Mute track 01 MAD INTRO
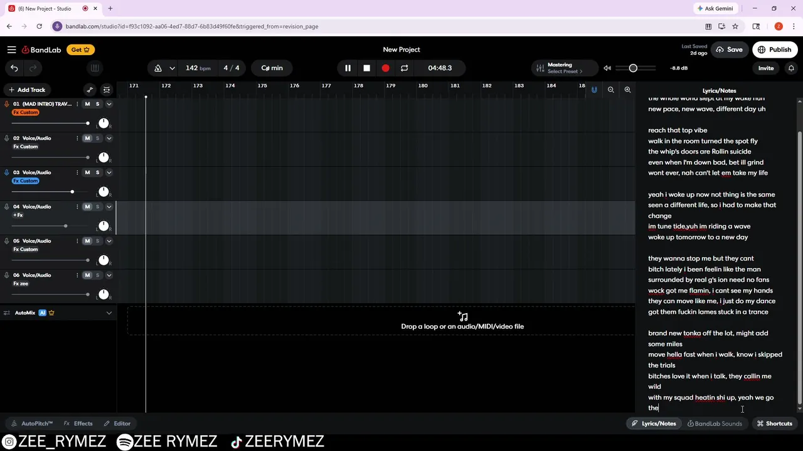Viewport: 803px width, 451px height. [x=87, y=104]
